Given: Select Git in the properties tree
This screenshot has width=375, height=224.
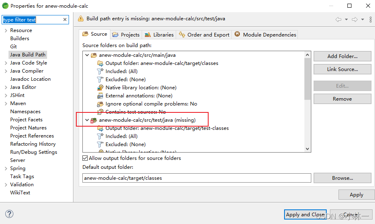Looking at the screenshot, I should 13,47.
